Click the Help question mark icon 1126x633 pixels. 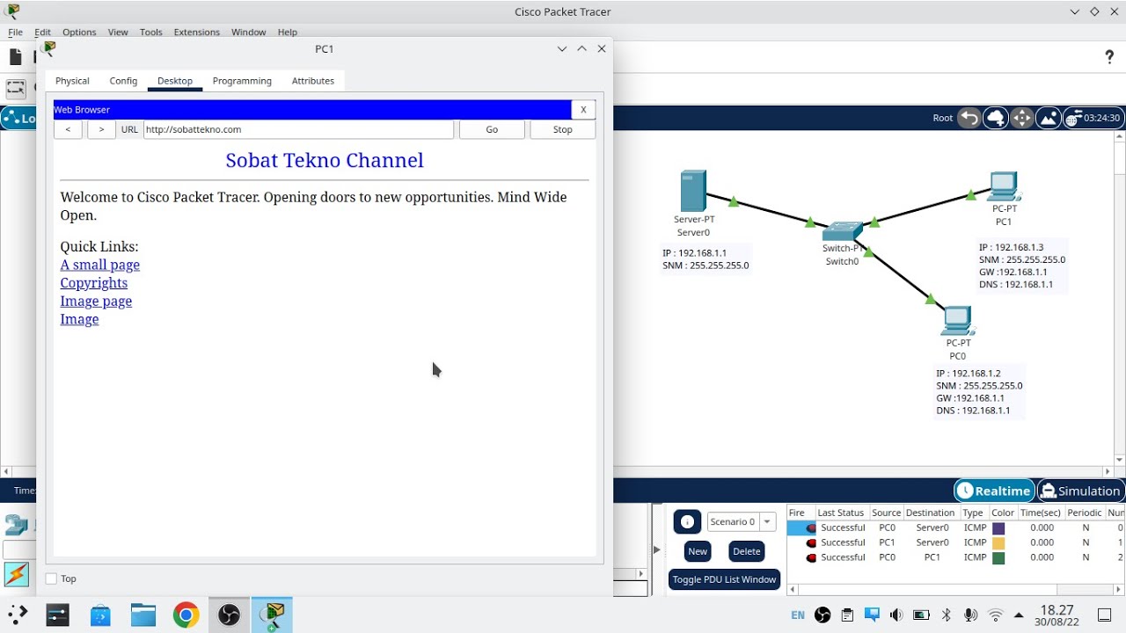(1109, 57)
